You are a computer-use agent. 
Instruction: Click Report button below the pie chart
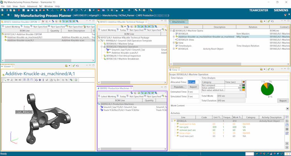(283, 101)
